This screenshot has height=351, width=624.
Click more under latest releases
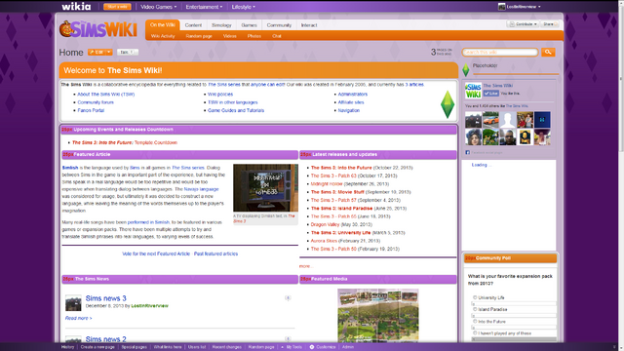306,266
